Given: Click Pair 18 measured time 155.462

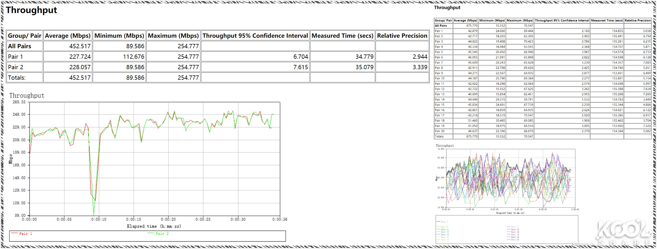Looking at the screenshot, I should click(617, 121).
